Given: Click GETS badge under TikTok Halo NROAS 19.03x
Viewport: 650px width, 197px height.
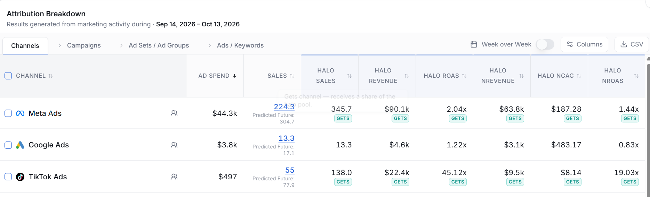Looking at the screenshot, I should [x=630, y=182].
